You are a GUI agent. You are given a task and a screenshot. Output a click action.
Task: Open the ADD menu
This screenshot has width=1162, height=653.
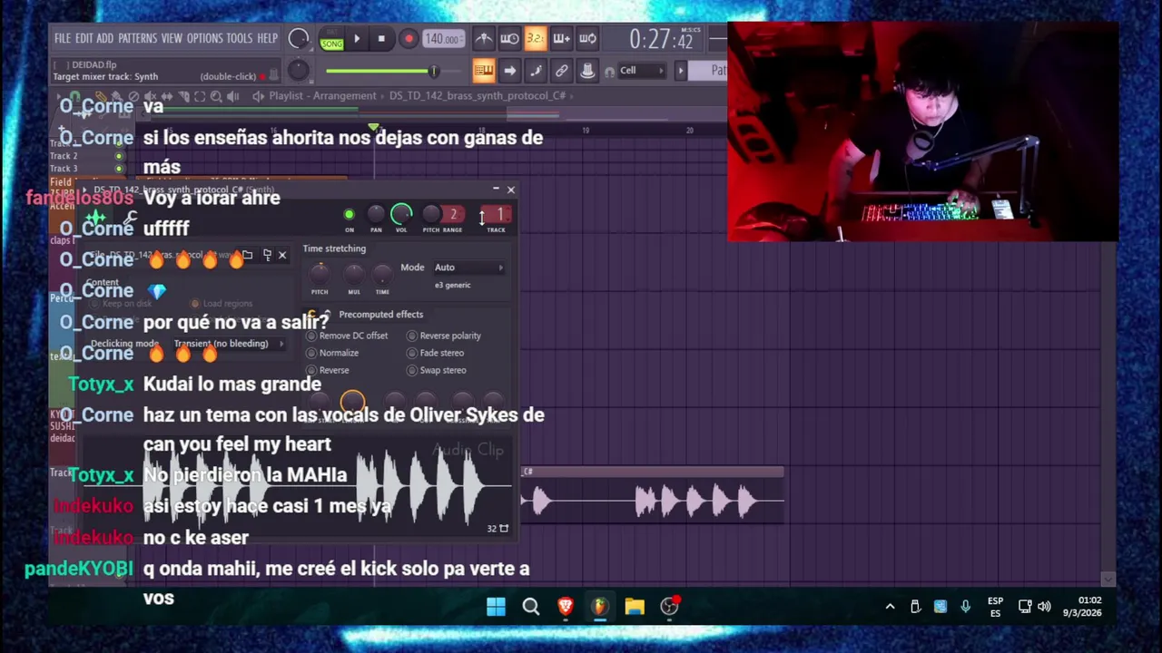104,39
